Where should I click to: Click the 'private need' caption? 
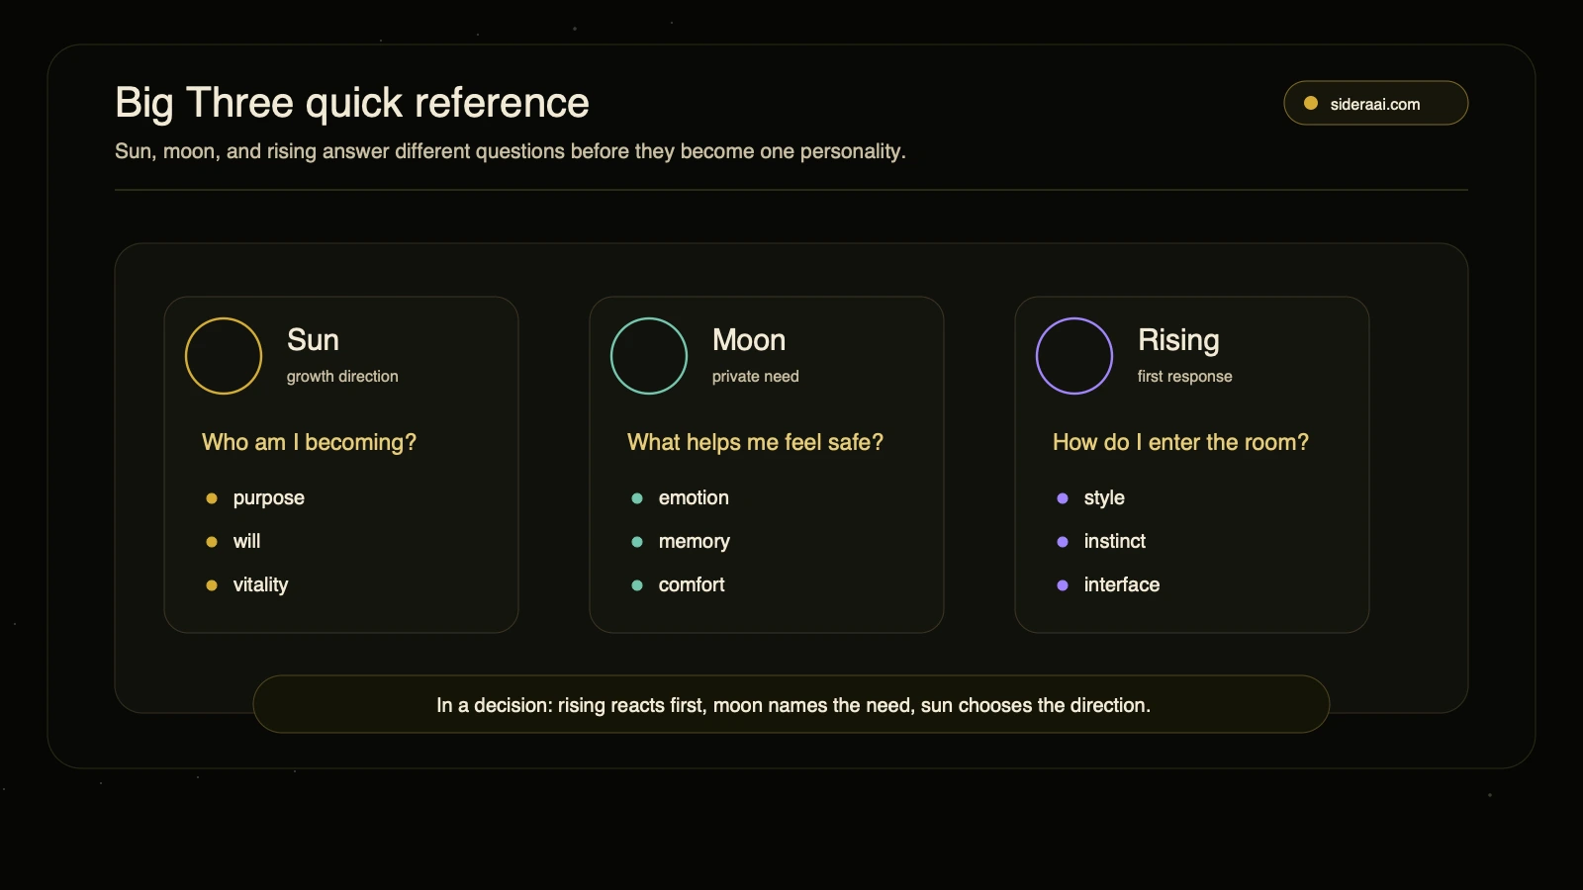tap(756, 377)
